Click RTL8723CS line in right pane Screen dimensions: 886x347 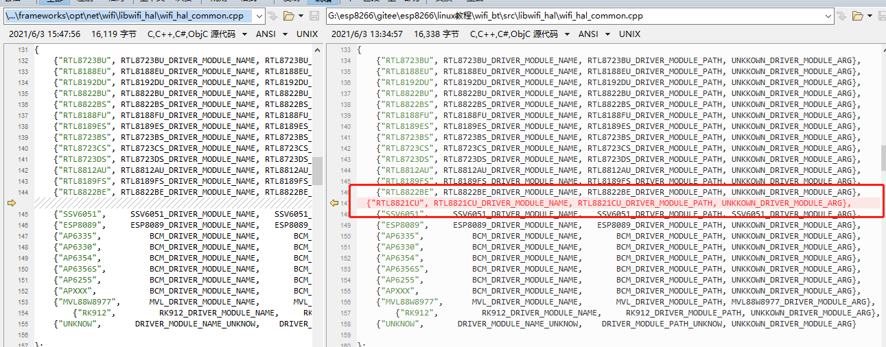(x=618, y=148)
